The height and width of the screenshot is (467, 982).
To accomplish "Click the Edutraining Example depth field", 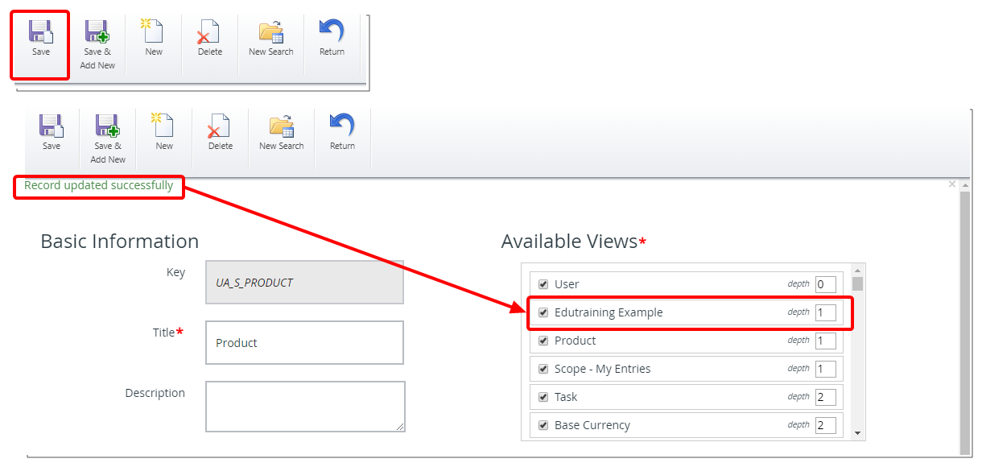I will [826, 312].
